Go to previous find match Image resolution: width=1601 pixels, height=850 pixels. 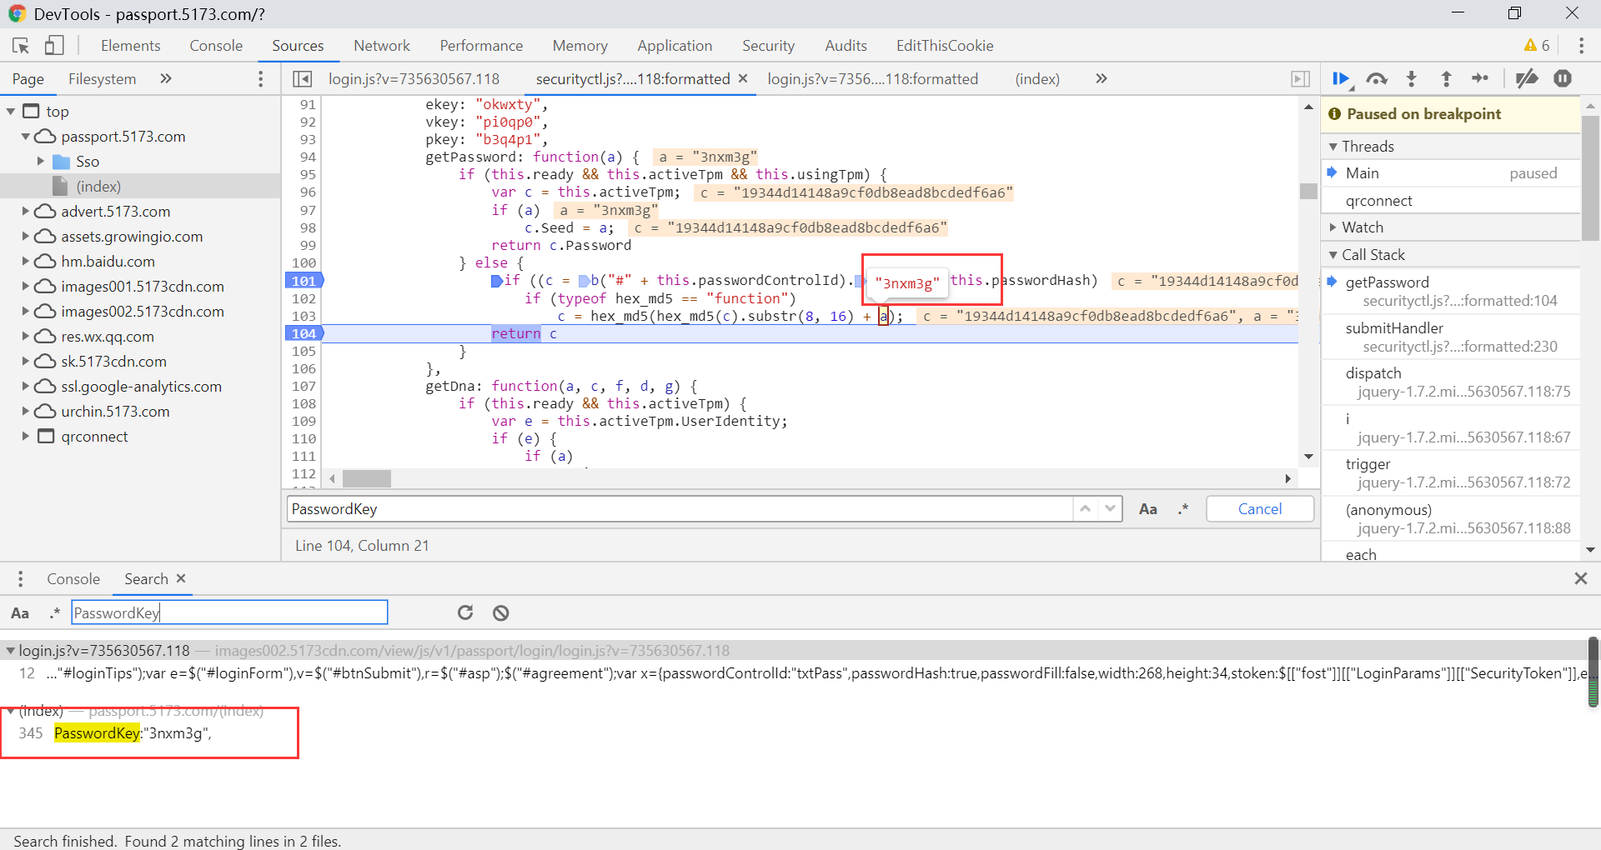[1085, 508]
